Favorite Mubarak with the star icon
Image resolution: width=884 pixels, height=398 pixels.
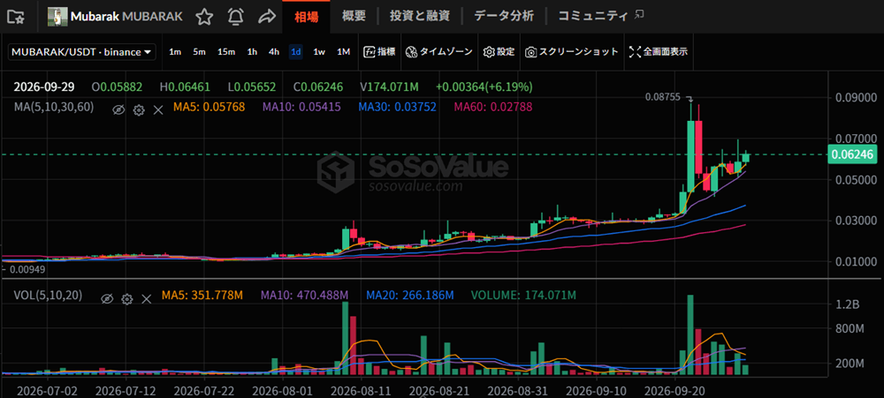point(204,17)
